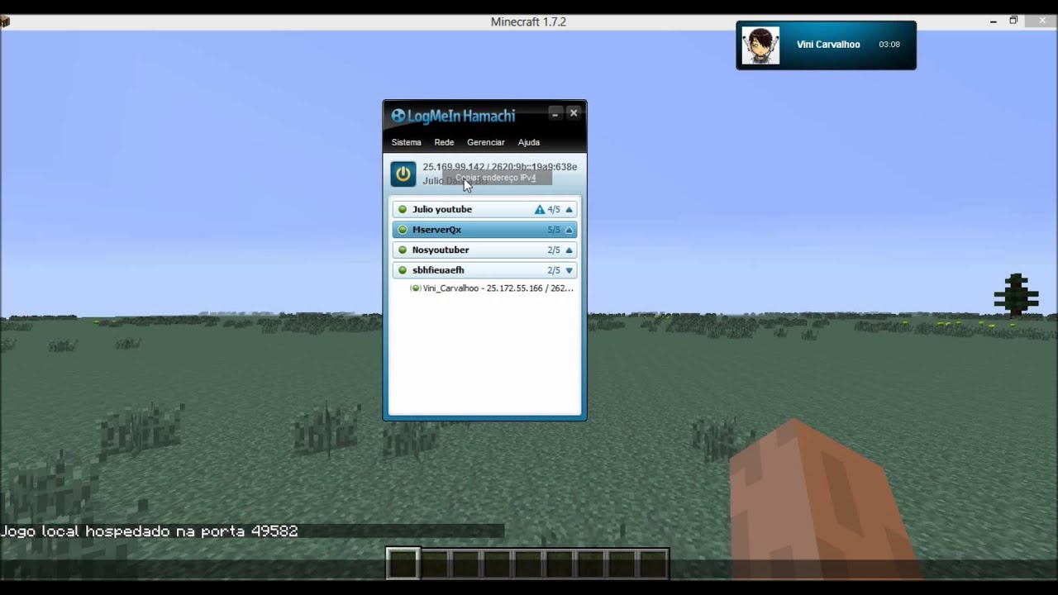Screen dimensions: 1058x595
Task: Open the Gerenciar menu
Action: coord(485,142)
